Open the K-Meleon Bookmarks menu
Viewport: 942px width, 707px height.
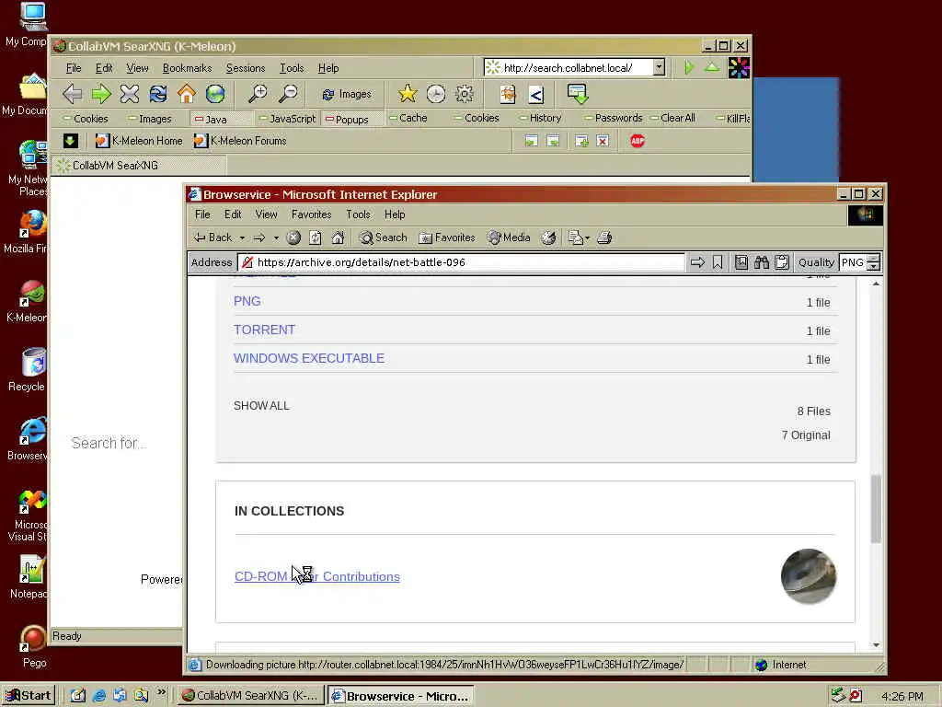point(187,68)
